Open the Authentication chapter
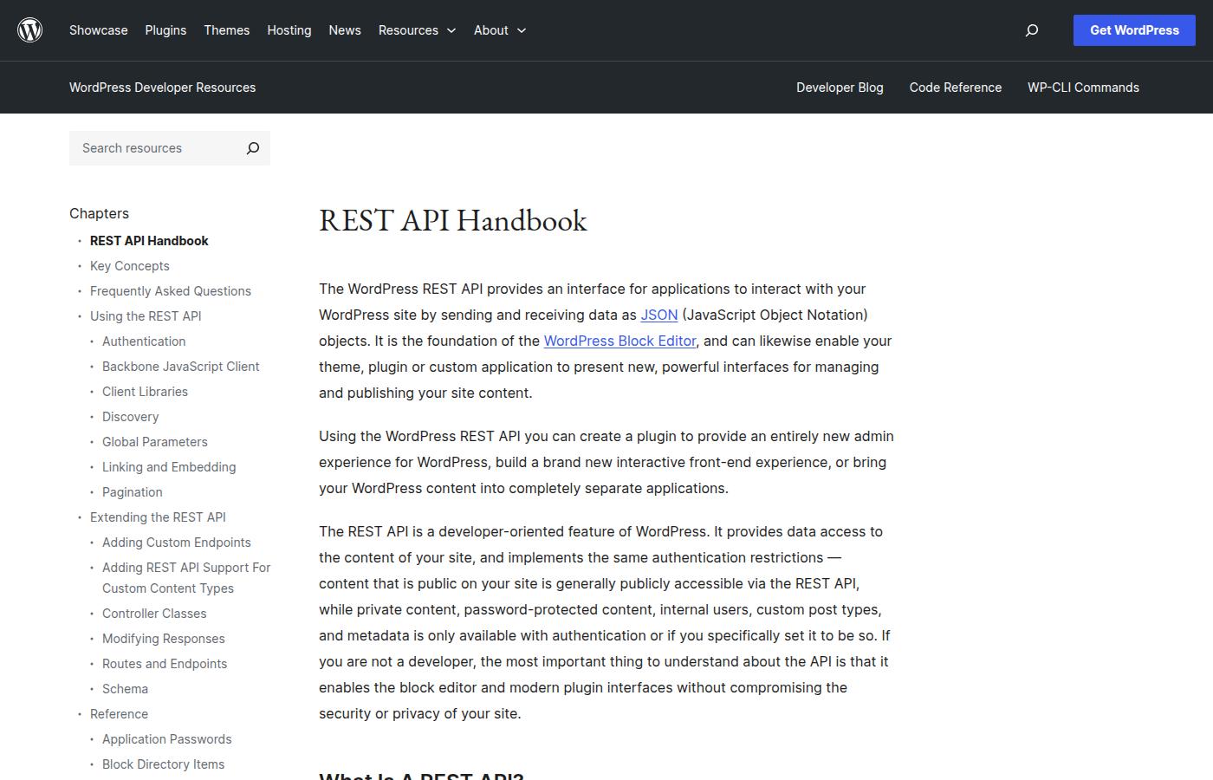This screenshot has width=1213, height=780. point(144,341)
